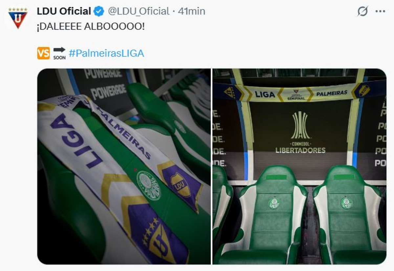
Task: Click the LDU crest on the scarf
Action: 180,183
